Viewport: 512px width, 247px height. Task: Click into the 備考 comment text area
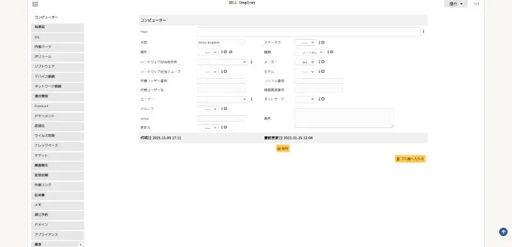[344, 118]
